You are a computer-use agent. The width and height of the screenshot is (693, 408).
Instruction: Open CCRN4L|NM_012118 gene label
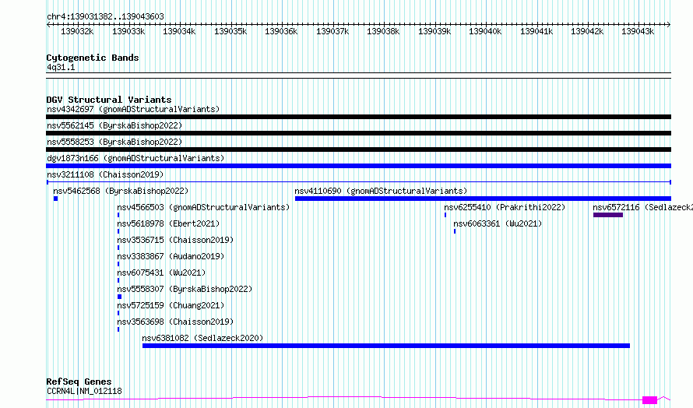pyautogui.click(x=84, y=391)
